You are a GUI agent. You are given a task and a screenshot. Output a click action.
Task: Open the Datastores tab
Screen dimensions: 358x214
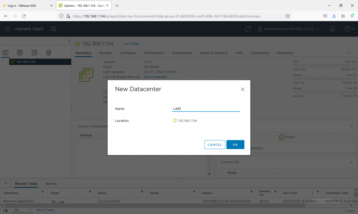(260, 53)
